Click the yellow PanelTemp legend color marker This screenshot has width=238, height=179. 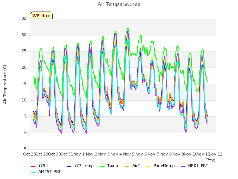148,166
